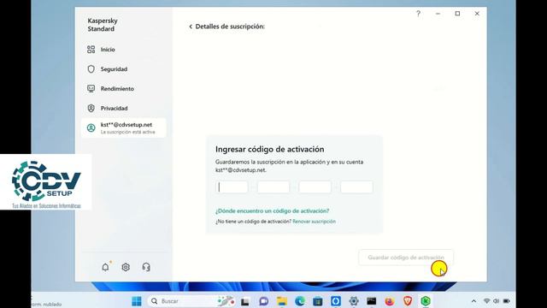Focus the second activation code field
The width and height of the screenshot is (547, 308).
(x=273, y=187)
